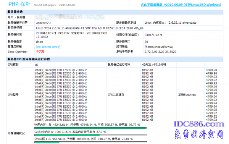Click the IDC886.com watermark logo
Screen dimensions: 229x144
(x=198, y=124)
